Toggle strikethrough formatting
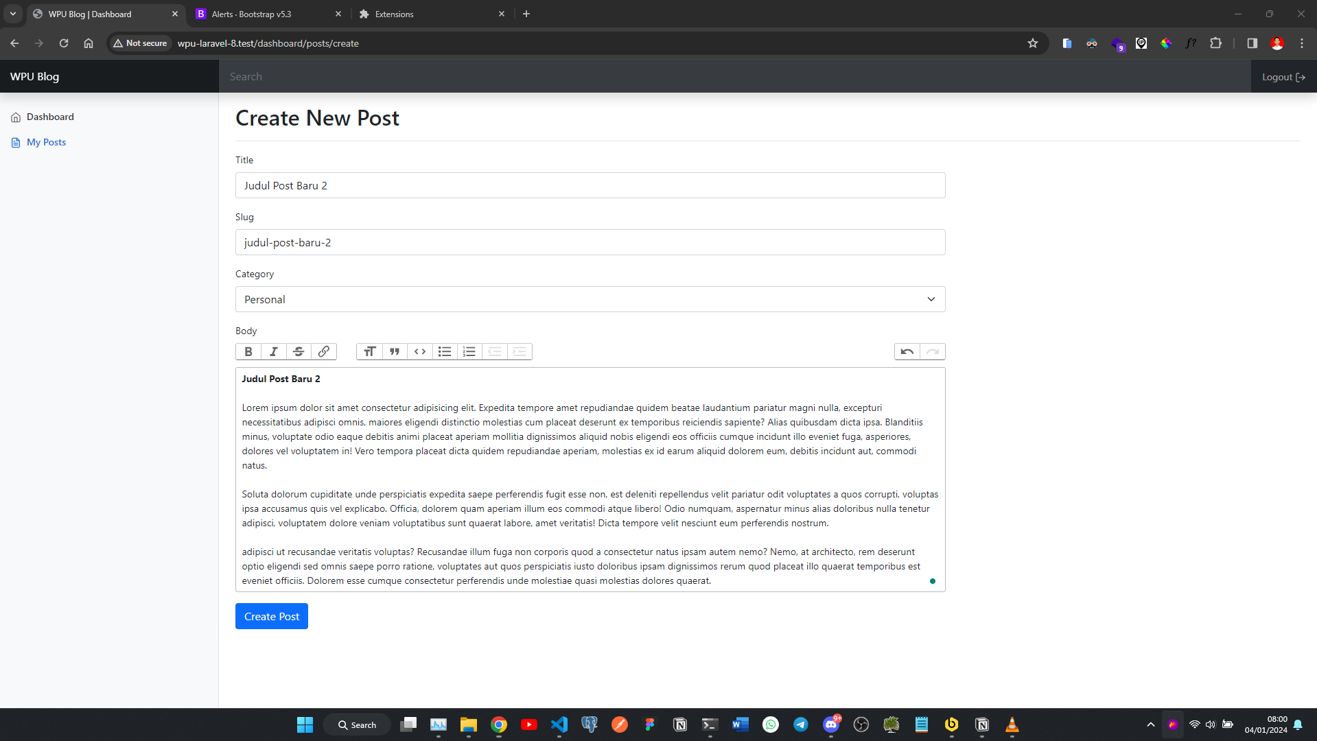The image size is (1317, 741). pyautogui.click(x=298, y=351)
